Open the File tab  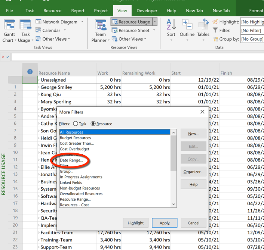(x=9, y=11)
